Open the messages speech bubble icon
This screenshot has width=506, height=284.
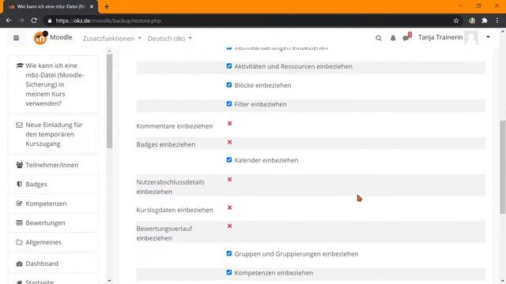[406, 38]
